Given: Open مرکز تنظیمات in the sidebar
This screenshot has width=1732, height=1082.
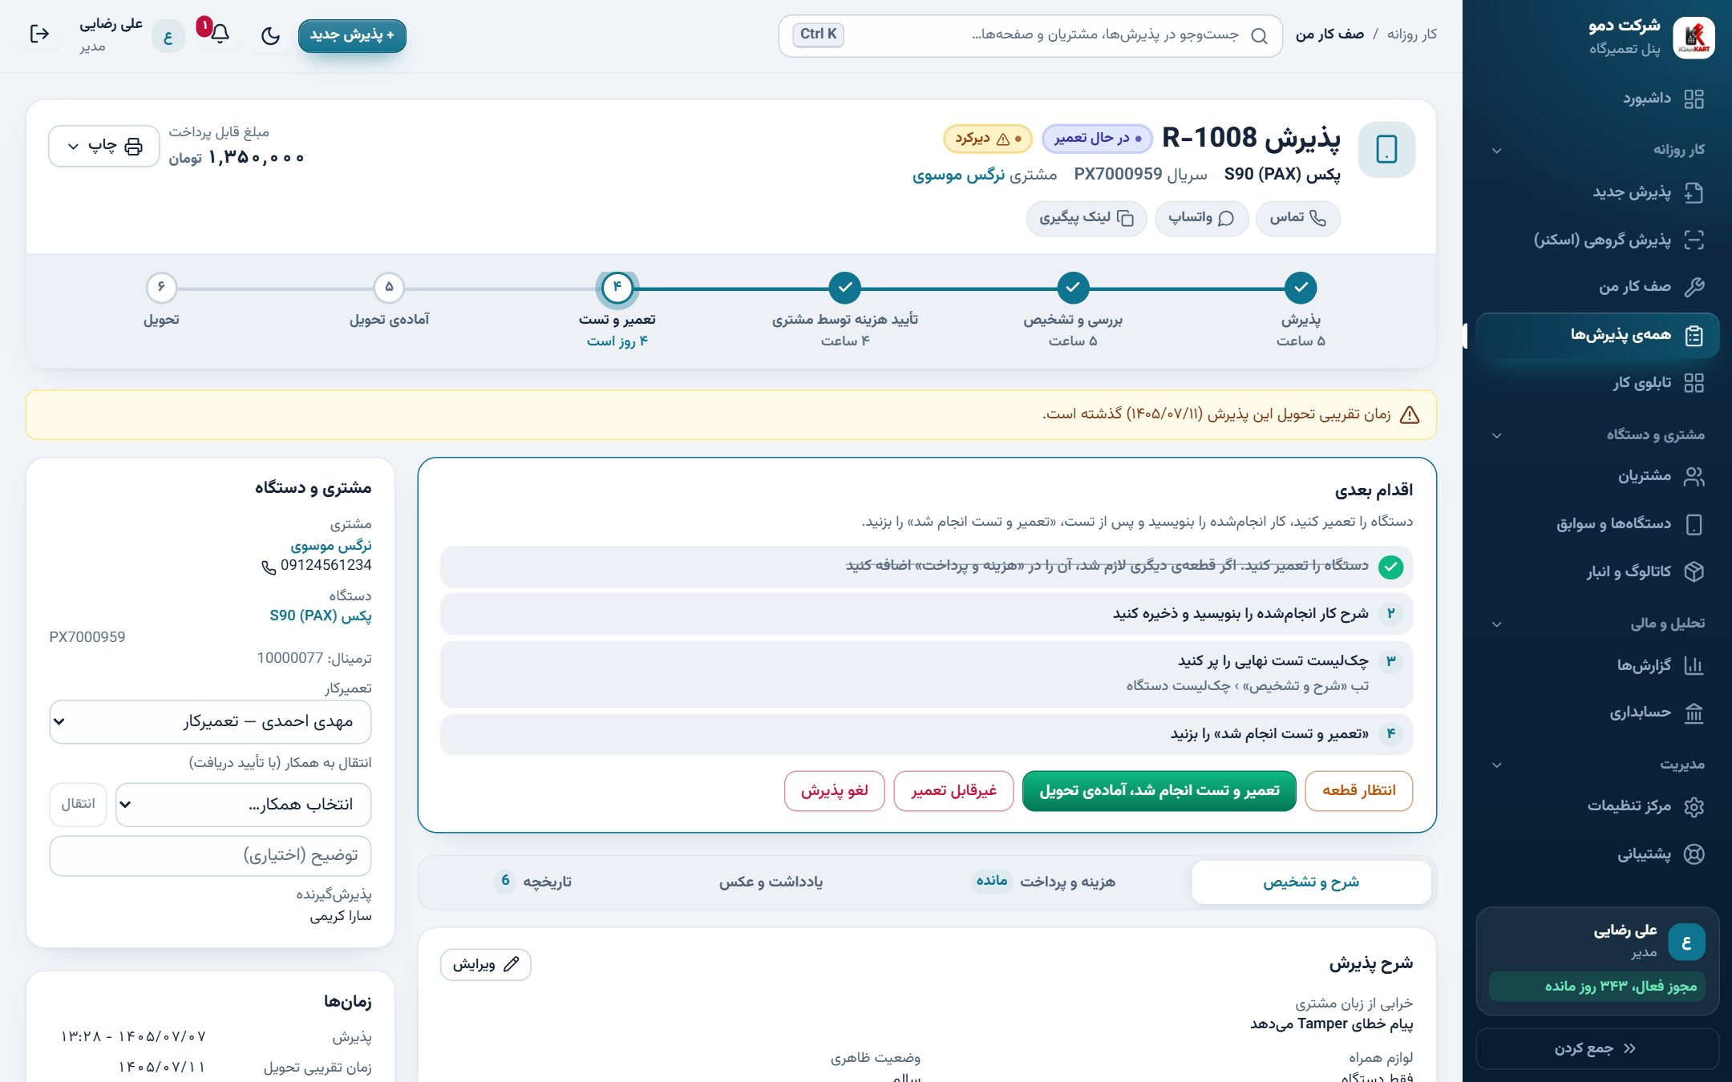Looking at the screenshot, I should click(x=1597, y=806).
